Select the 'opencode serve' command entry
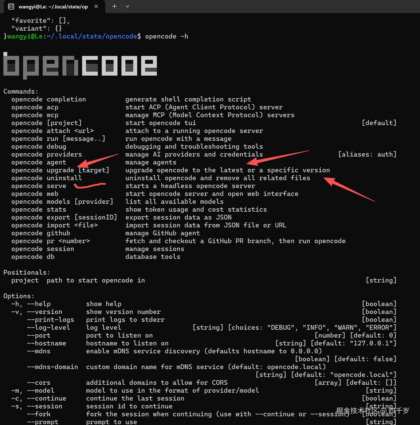 point(39,186)
